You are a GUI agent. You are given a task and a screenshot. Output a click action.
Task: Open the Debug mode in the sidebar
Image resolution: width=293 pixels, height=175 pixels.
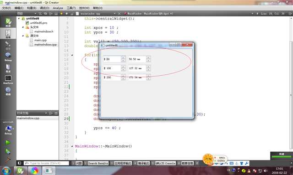point(8,57)
